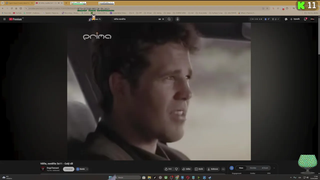Image resolution: width=320 pixels, height=180 pixels.
Task: Open the browser extensions puzzle icon
Action: [287, 8]
